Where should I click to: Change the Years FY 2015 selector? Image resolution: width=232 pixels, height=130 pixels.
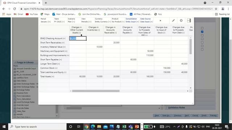click(59, 20)
